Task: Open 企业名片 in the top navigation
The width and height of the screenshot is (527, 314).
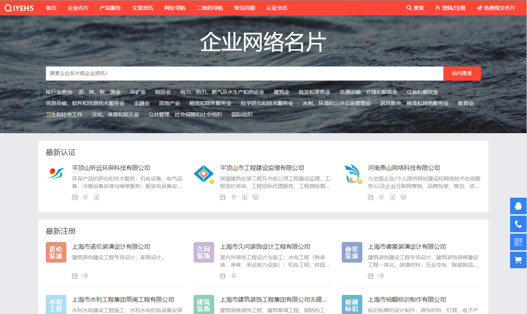Action: (78, 8)
